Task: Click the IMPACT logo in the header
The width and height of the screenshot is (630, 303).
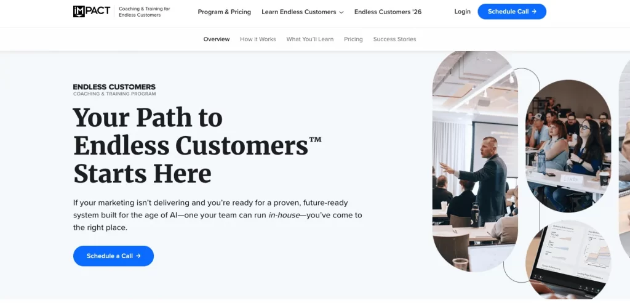Action: (x=91, y=11)
